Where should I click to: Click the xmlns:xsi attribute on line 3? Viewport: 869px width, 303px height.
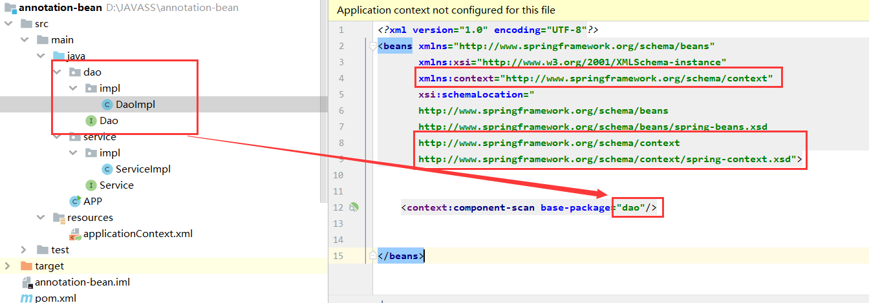[x=572, y=63]
